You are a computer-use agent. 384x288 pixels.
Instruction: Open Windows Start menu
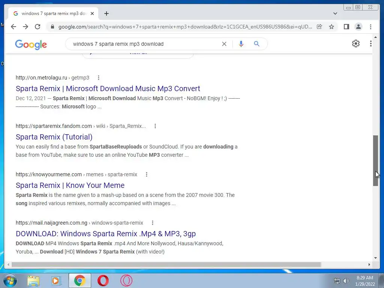(x=10, y=280)
